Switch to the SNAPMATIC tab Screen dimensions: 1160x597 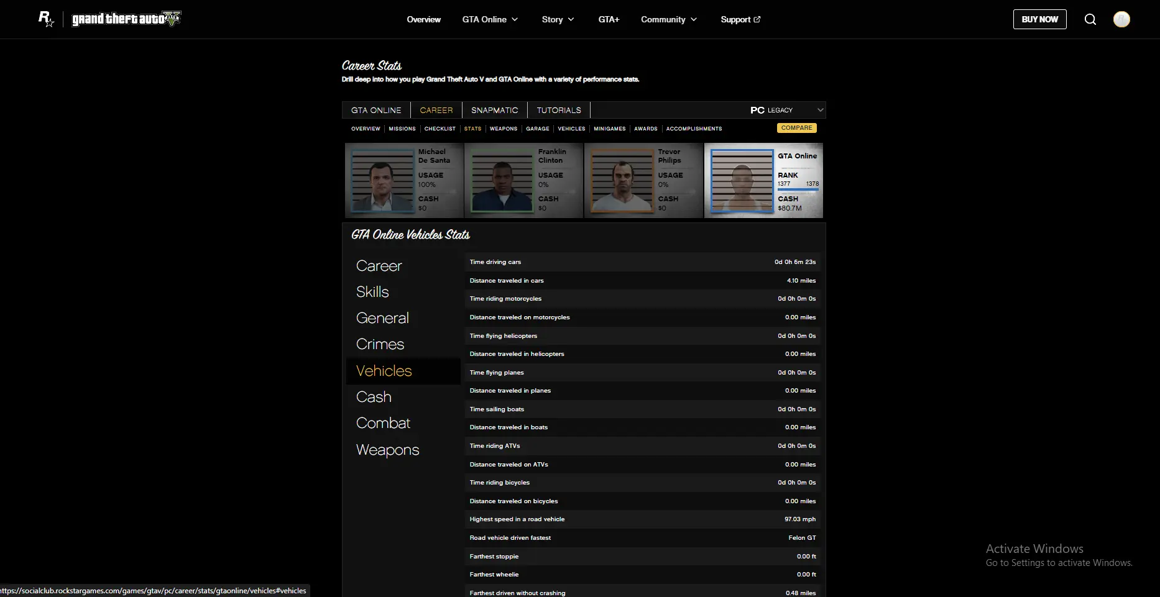pos(494,110)
